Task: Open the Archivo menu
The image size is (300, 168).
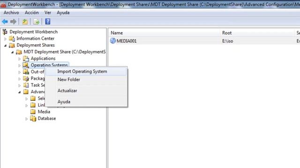Action: (x=11, y=13)
